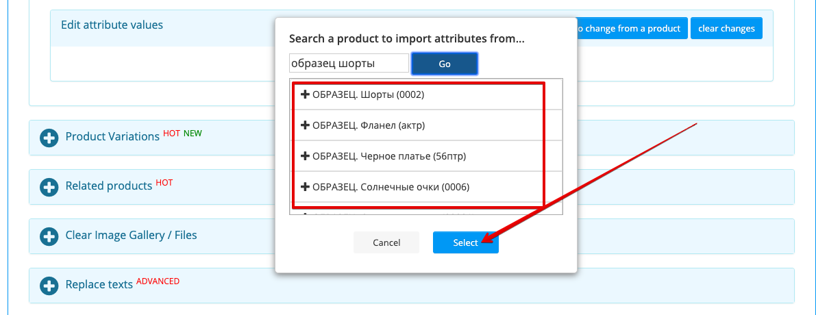
Task: Click the clear changes button
Action: (726, 28)
